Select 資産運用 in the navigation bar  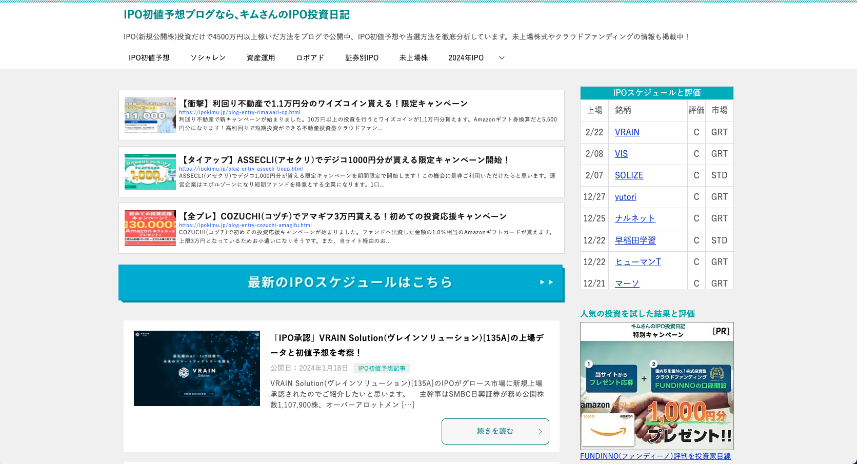coord(261,58)
